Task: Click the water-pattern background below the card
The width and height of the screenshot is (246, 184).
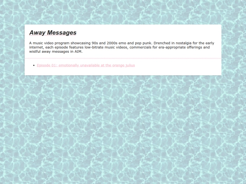Action: pos(123,125)
